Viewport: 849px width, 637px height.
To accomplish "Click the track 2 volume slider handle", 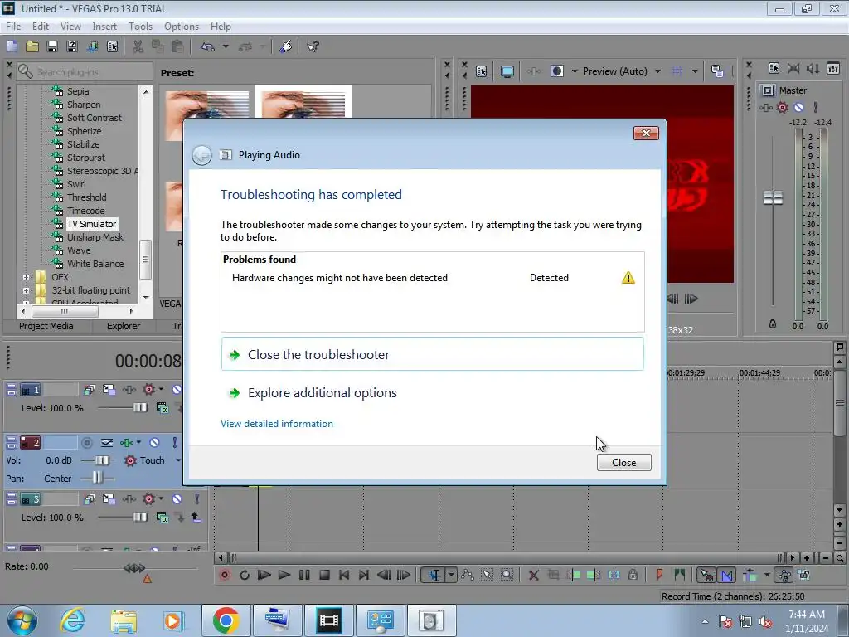I will [101, 460].
